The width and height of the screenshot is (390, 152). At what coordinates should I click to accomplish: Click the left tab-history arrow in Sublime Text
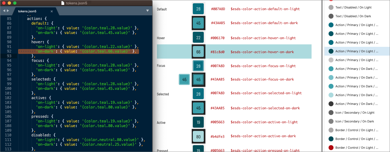tap(4, 11)
